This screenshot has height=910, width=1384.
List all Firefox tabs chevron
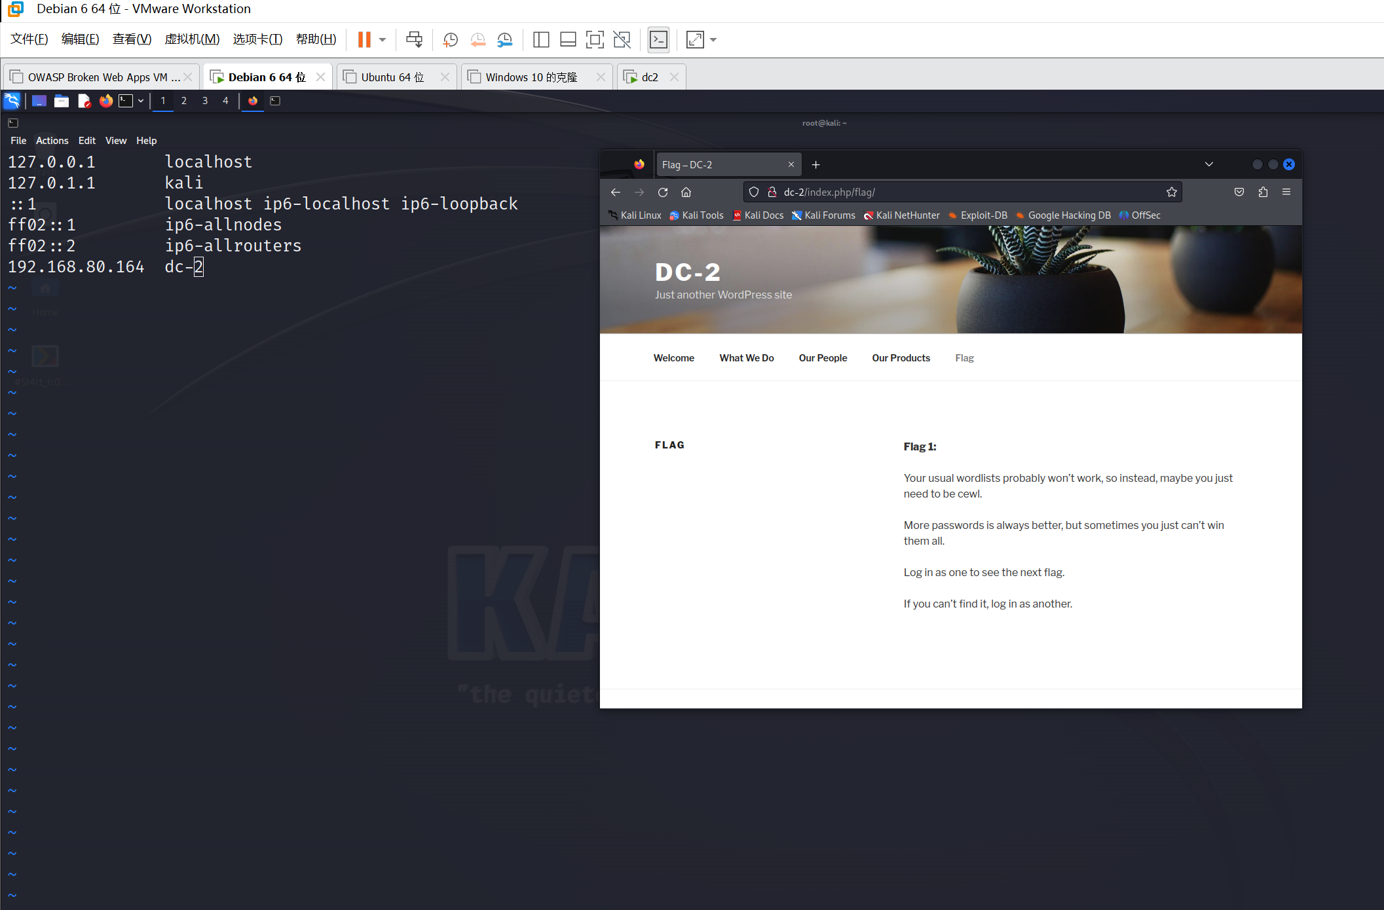point(1209,165)
